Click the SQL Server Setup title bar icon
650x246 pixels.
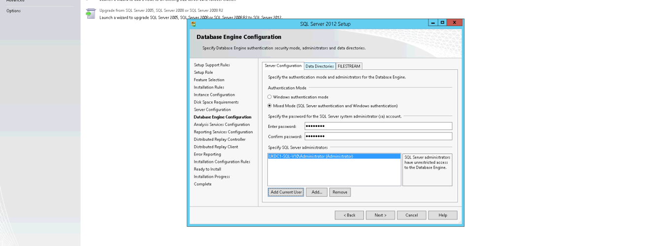click(193, 24)
